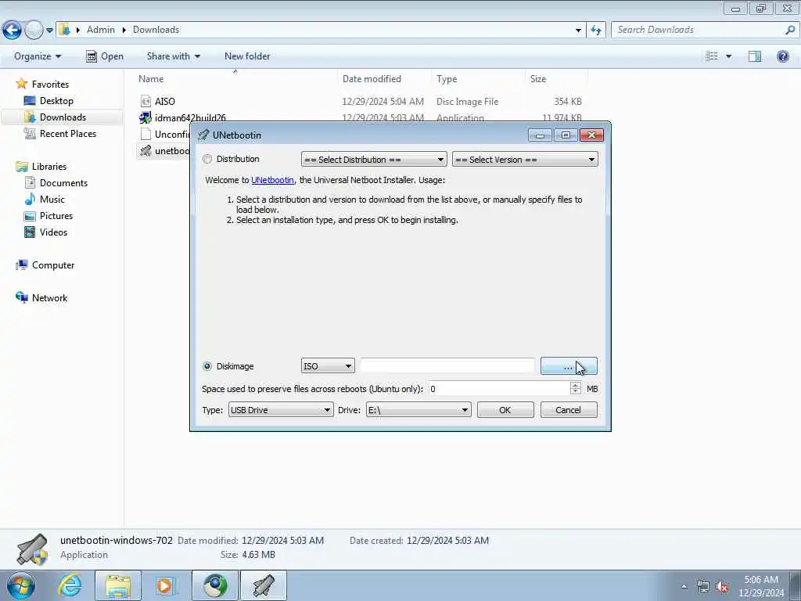
Task: Open the Share with menu
Action: [x=173, y=56]
